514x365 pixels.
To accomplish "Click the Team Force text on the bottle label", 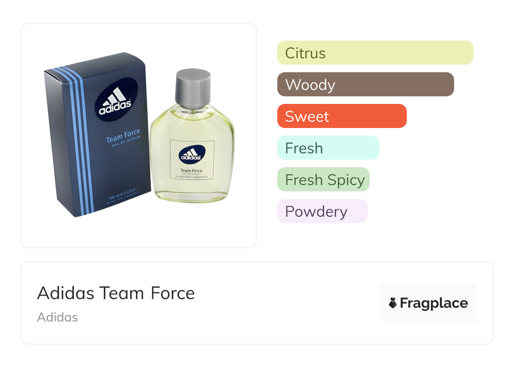I will point(192,171).
